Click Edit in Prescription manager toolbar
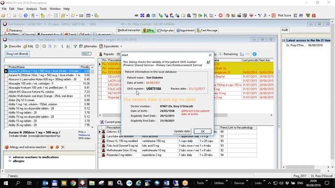The height and width of the screenshot is (188, 335). (28, 46)
